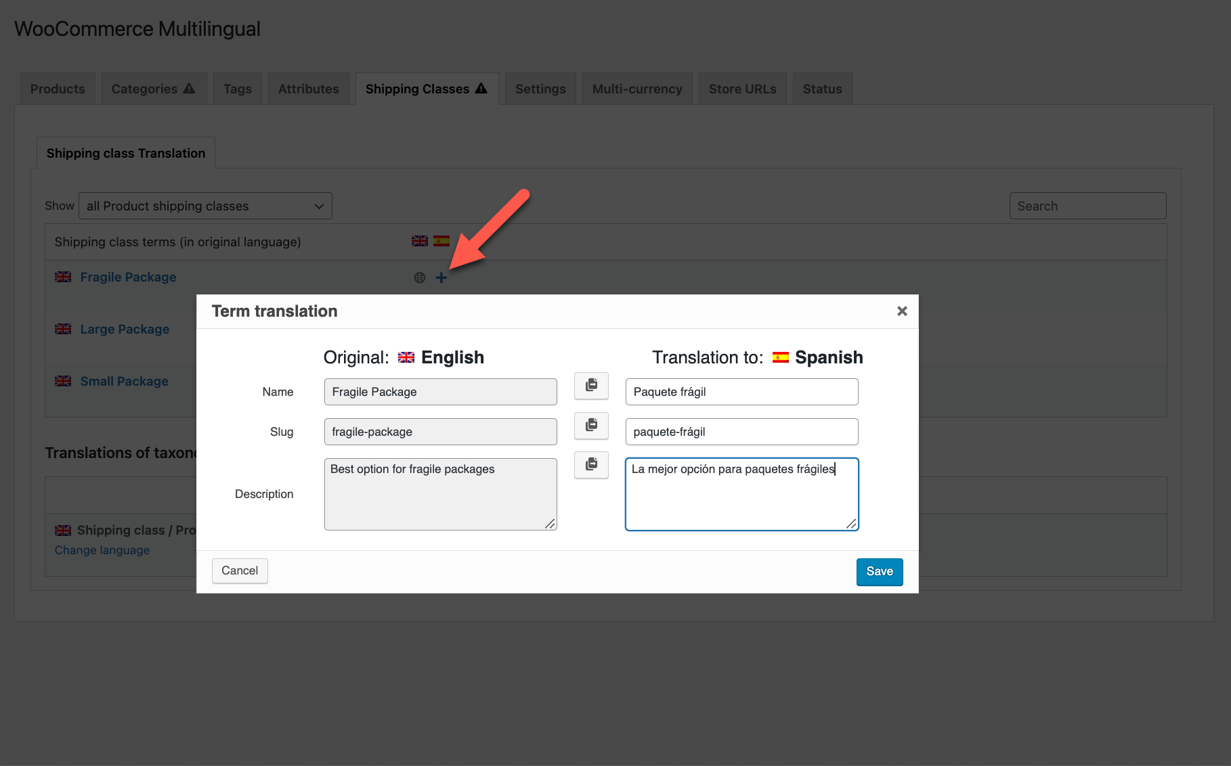Click UK flag beside Small Package
Viewport: 1231px width, 766px height.
point(63,381)
